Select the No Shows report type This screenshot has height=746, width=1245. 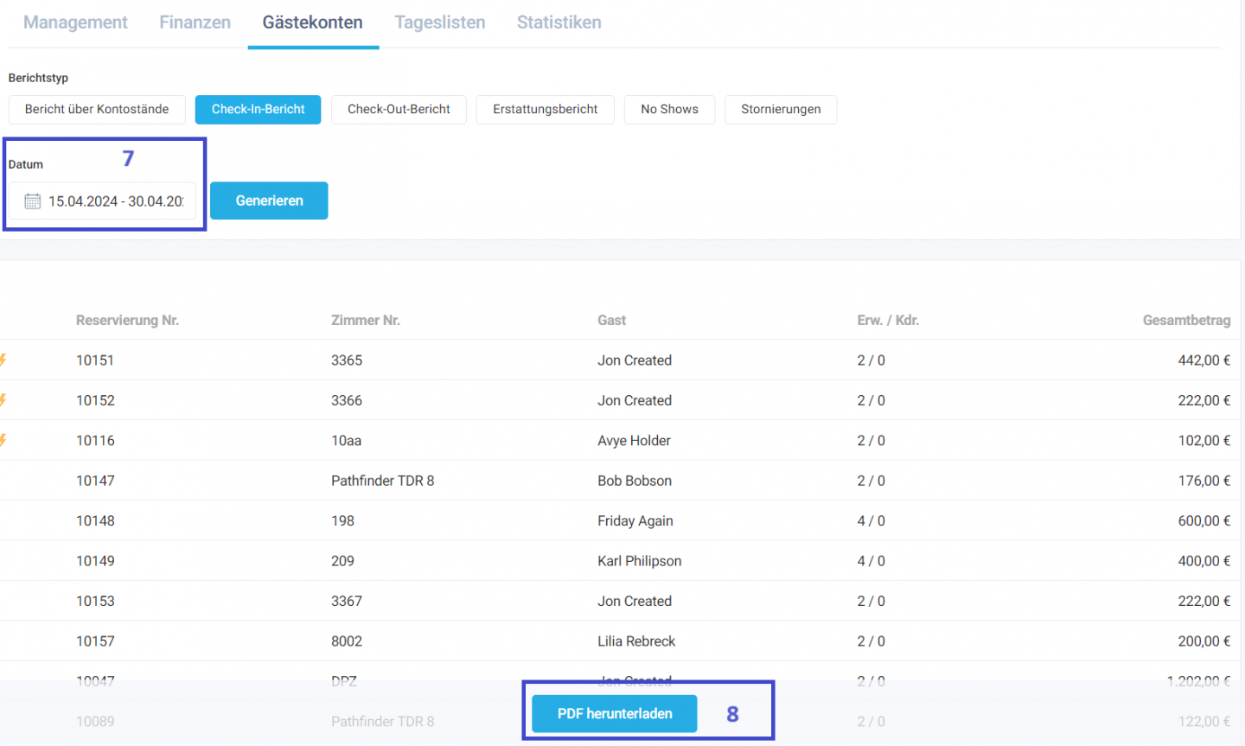(x=669, y=110)
